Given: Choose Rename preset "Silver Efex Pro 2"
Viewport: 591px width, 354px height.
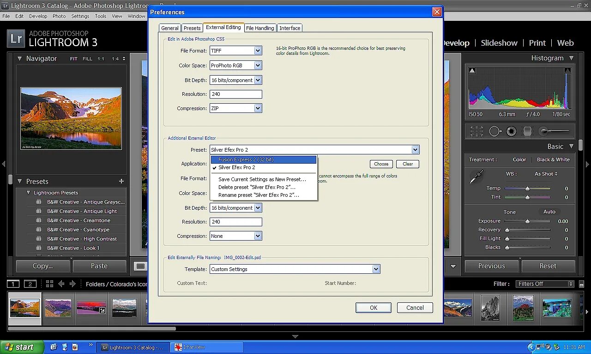Looking at the screenshot, I should (264, 195).
